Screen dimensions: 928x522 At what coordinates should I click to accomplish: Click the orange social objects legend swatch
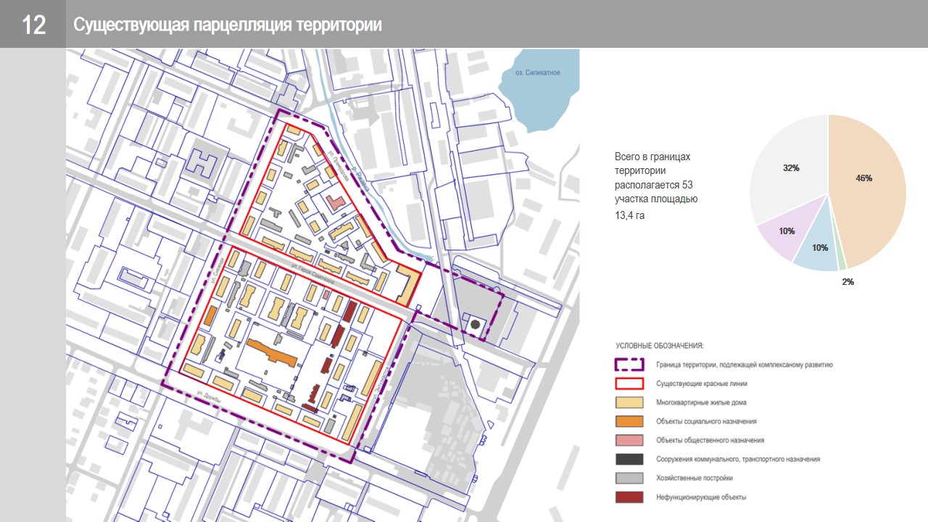[x=629, y=421]
